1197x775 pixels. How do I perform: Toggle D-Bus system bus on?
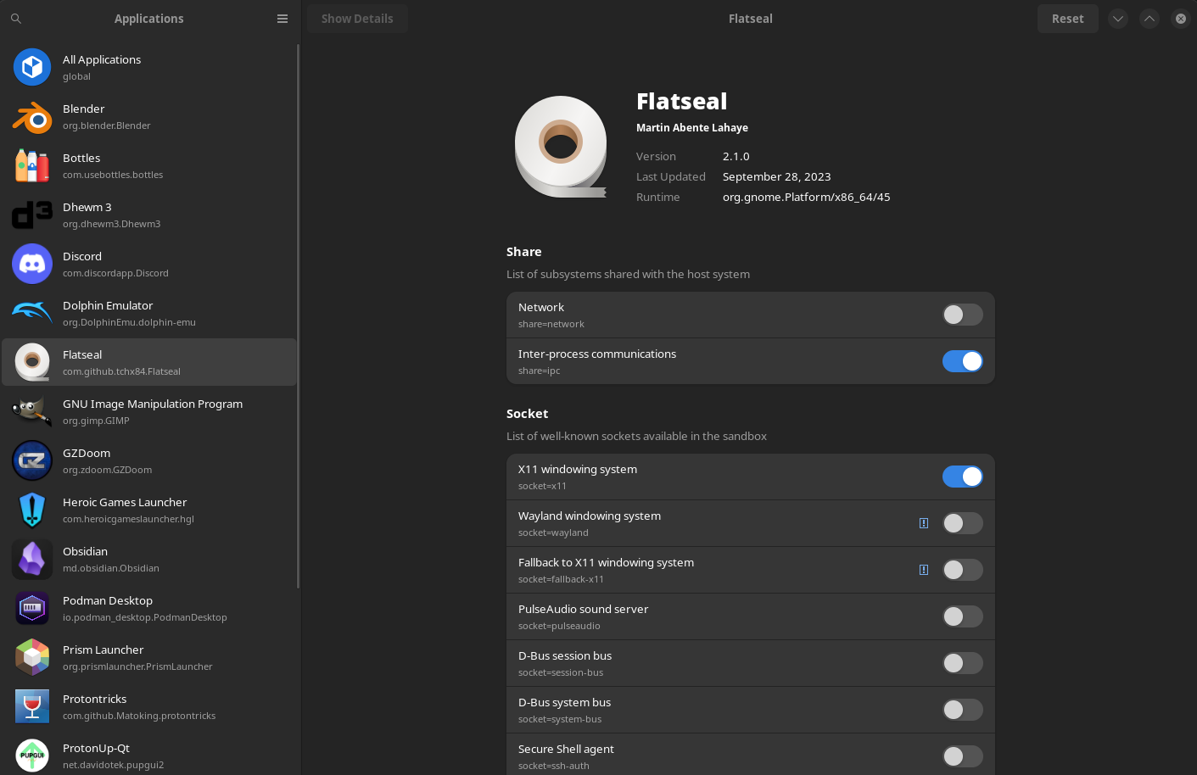[x=963, y=710]
